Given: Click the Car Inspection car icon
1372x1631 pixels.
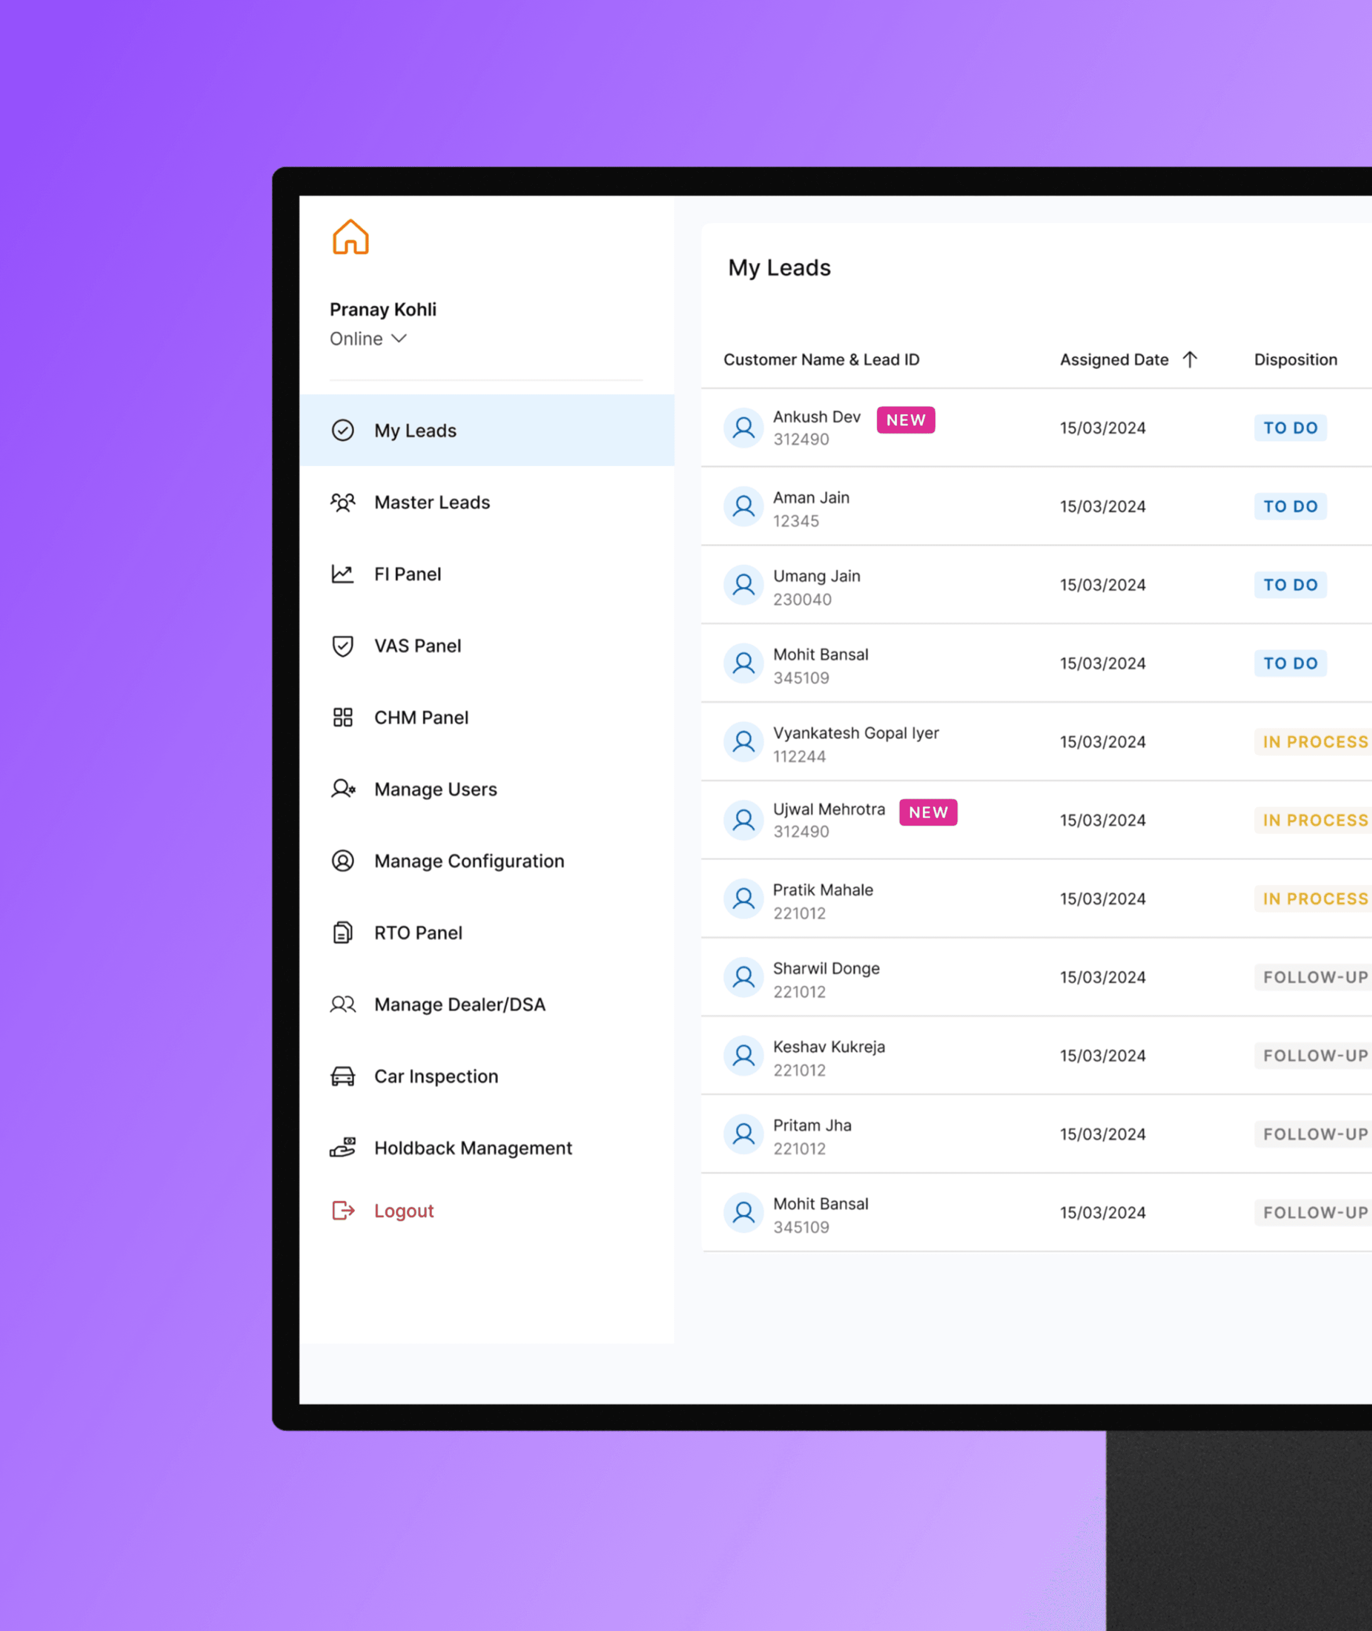Looking at the screenshot, I should coord(342,1076).
